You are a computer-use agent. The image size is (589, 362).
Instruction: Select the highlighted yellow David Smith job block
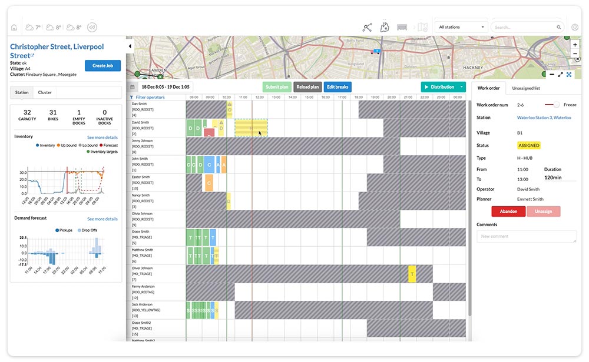tap(252, 128)
